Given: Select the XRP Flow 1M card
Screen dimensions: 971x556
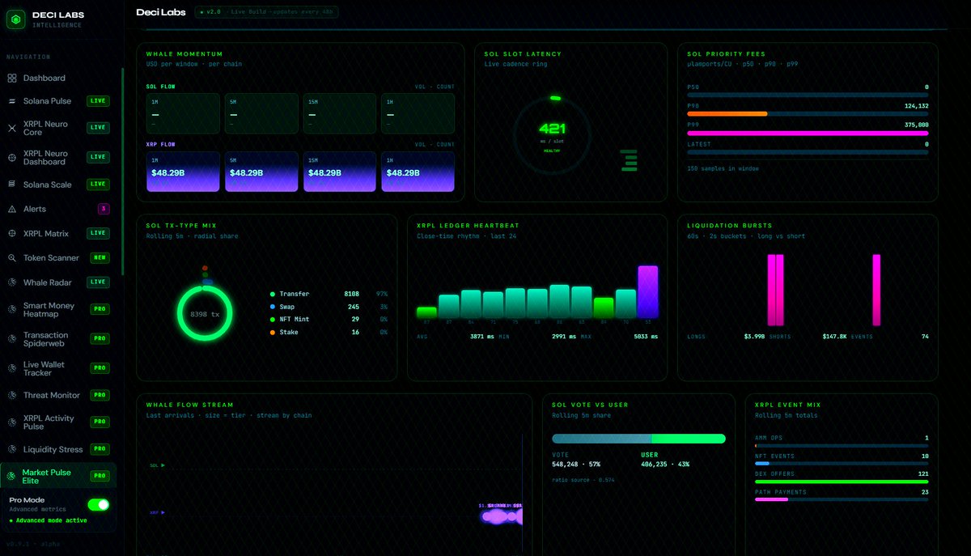Looking at the screenshot, I should (x=183, y=172).
